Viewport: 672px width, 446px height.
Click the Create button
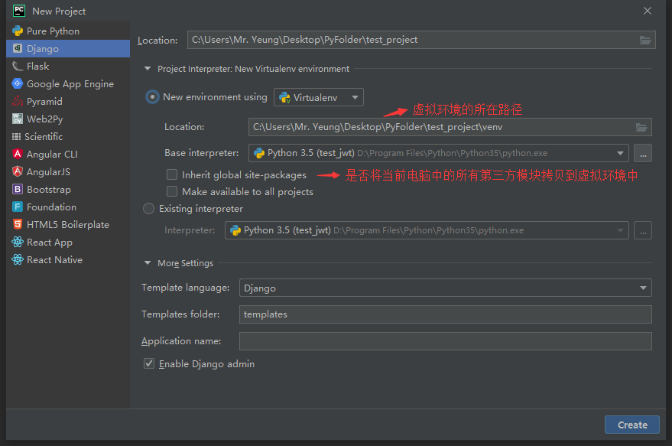pyautogui.click(x=632, y=425)
